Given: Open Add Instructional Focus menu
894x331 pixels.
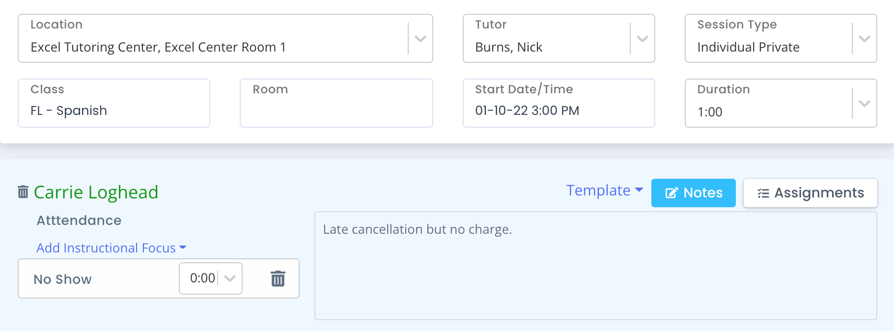Looking at the screenshot, I should pos(112,248).
